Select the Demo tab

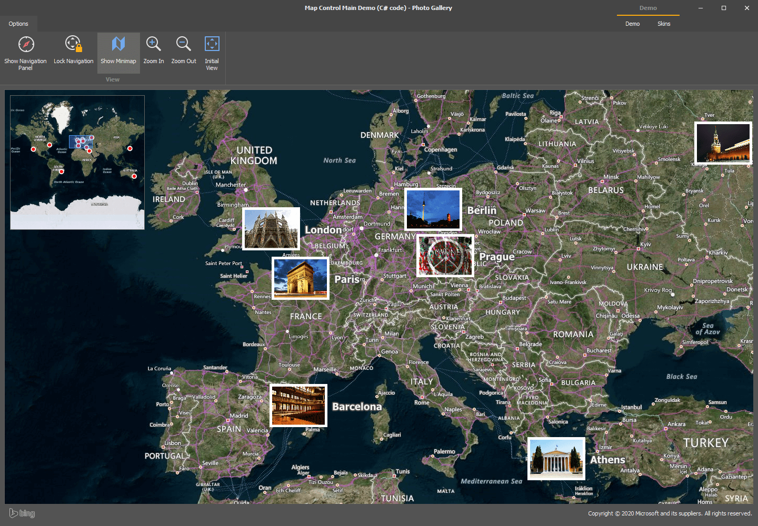coord(632,24)
